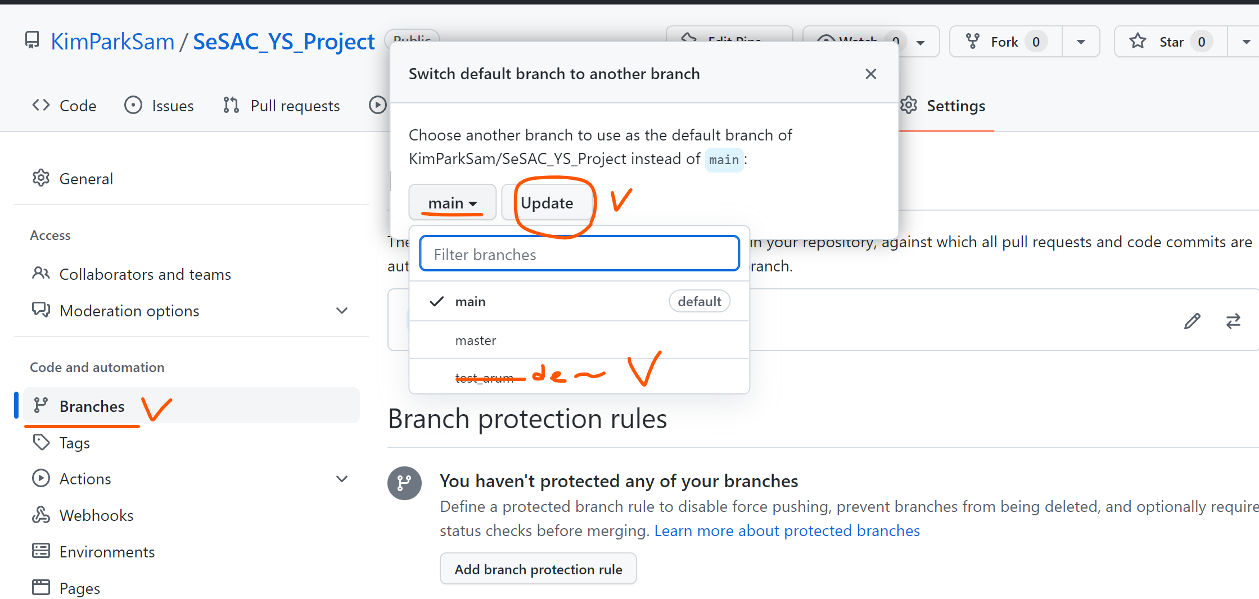1259x599 pixels.
Task: Rename default branch with pencil icon
Action: pos(1192,321)
